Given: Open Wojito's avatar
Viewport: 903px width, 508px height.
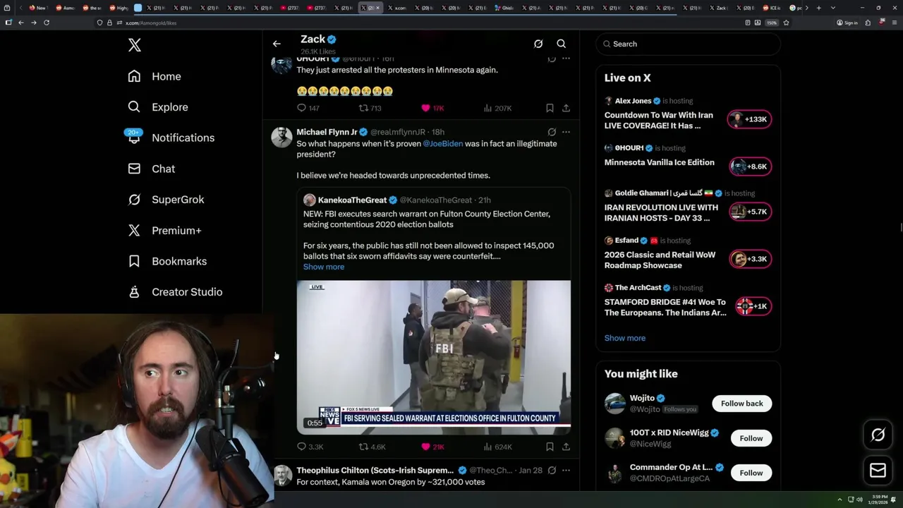Looking at the screenshot, I should pos(615,404).
